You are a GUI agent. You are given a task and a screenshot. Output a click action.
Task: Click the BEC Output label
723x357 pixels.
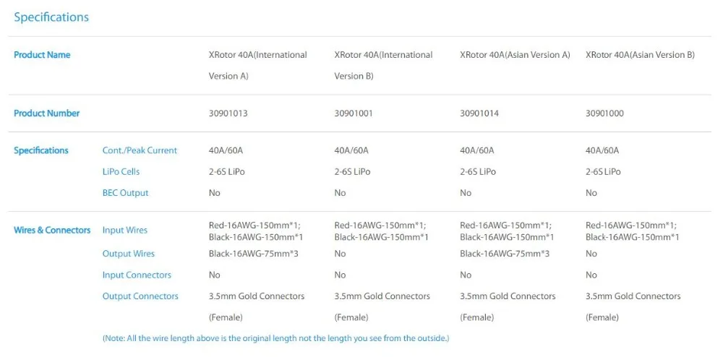[x=125, y=193]
